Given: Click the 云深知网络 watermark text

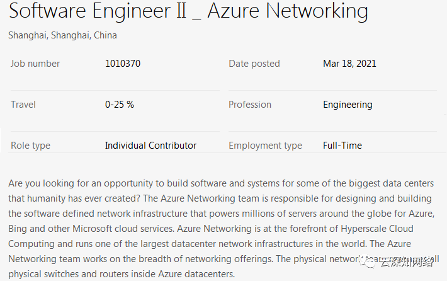Looking at the screenshot, I should coord(406,261).
